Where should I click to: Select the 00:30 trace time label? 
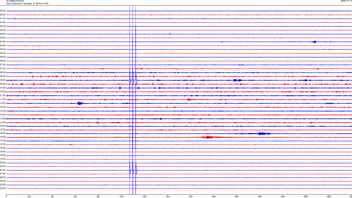[3, 15]
